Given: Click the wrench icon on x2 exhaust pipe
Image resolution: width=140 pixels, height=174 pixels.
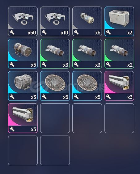Looking at the screenshot, I should [x=108, y=65].
